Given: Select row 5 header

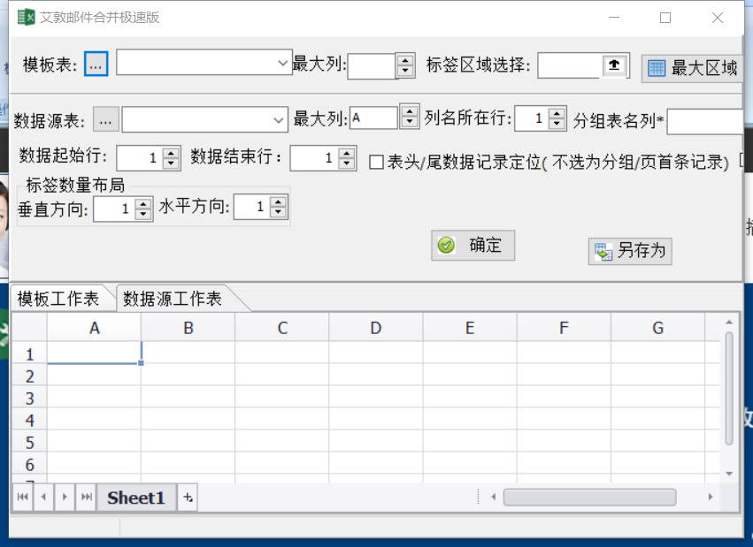Looking at the screenshot, I should pyautogui.click(x=30, y=443).
